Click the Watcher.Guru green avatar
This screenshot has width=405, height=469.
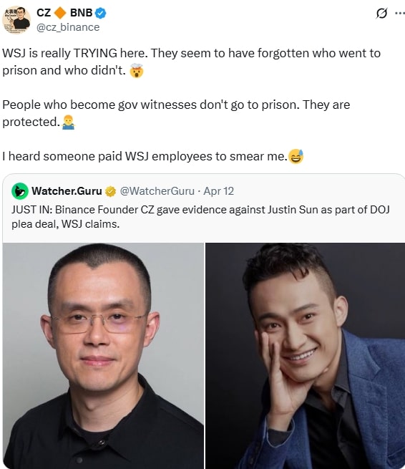(x=20, y=191)
